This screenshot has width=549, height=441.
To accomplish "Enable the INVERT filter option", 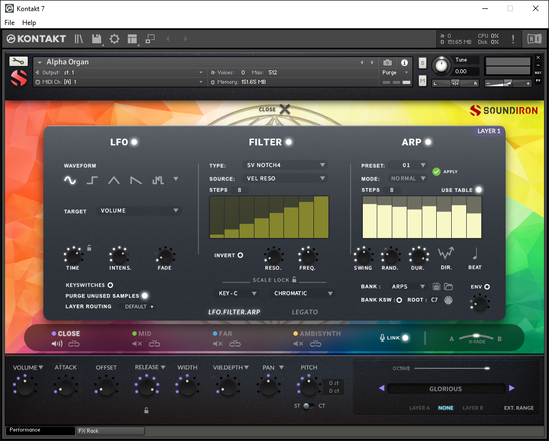I will [x=240, y=255].
